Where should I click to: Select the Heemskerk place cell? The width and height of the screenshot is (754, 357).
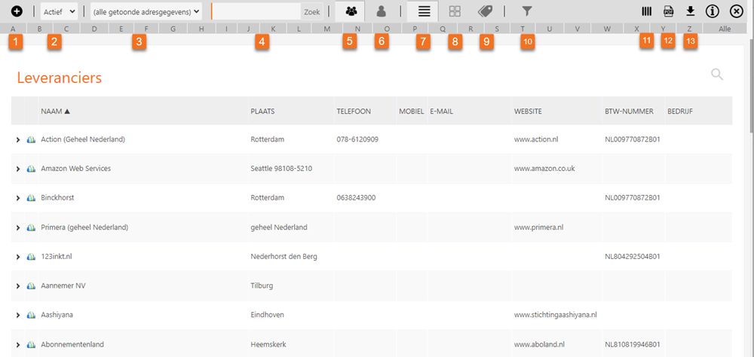click(268, 344)
